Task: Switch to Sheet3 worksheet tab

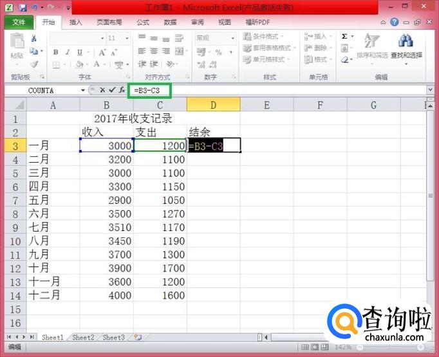Action: point(113,338)
